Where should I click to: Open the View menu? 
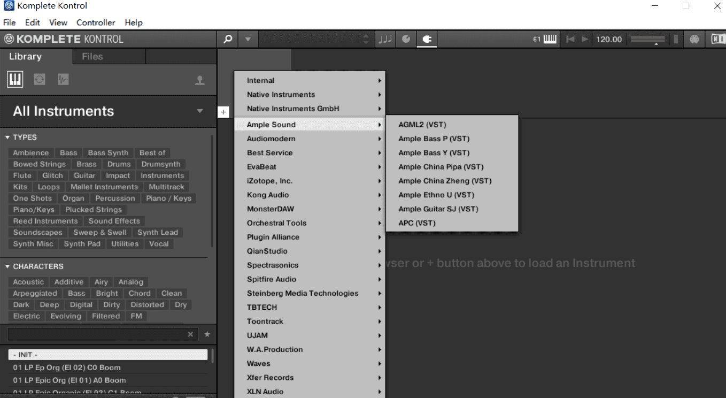[x=58, y=22]
